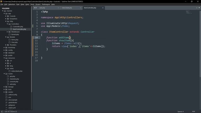The image size is (201, 113).
Task: Open the Goto menu
Action: 27,4
